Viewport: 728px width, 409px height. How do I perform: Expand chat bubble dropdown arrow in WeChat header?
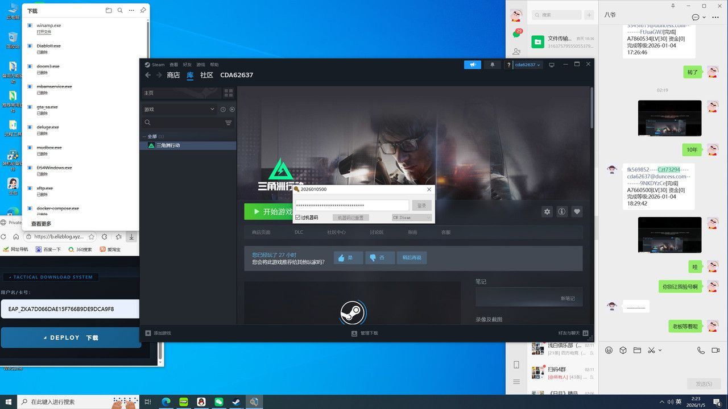pos(704,18)
